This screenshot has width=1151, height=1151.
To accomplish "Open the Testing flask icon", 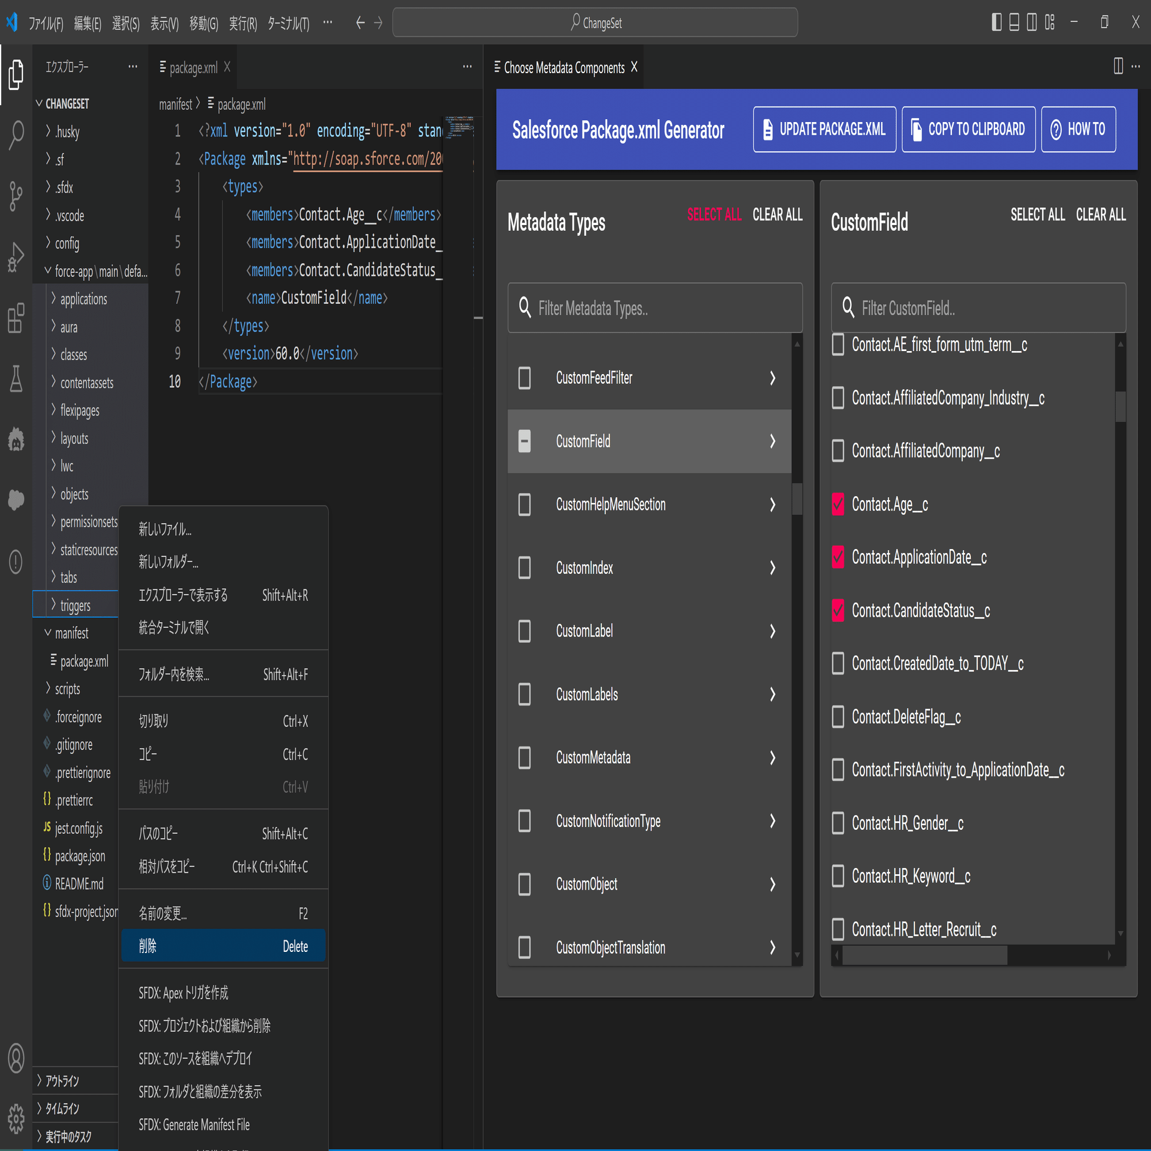I will click(16, 379).
